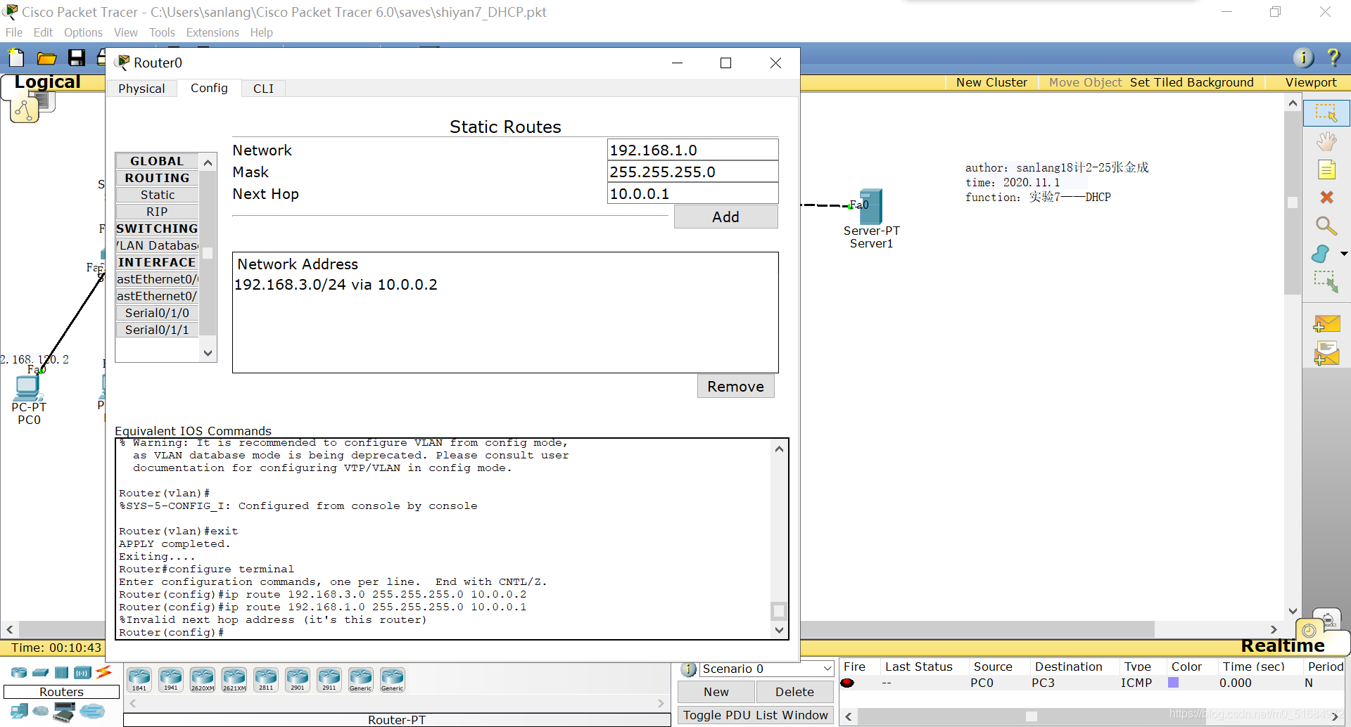This screenshot has height=727, width=1351.
Task: Open Serial0/1/1 interface settings
Action: [x=157, y=330]
